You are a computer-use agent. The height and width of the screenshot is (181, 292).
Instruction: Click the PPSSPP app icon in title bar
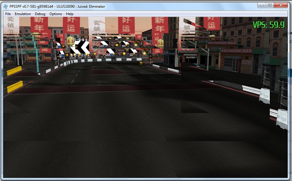[x=5, y=6]
